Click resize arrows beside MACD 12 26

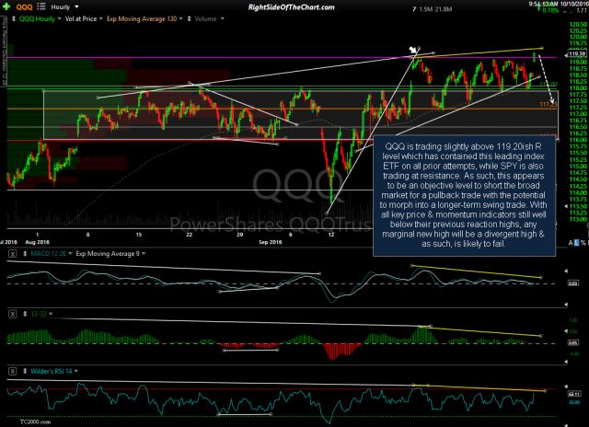pos(25,254)
